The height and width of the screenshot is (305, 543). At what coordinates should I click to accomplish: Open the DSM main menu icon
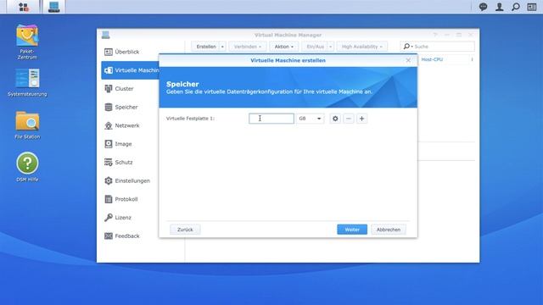coord(24,7)
